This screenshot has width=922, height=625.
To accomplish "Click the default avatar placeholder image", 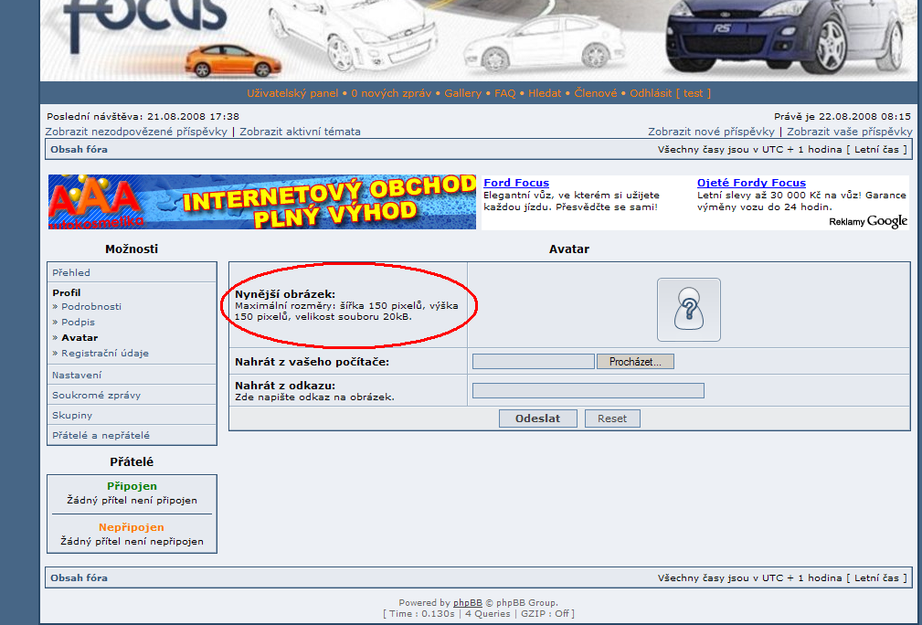I will tap(688, 310).
